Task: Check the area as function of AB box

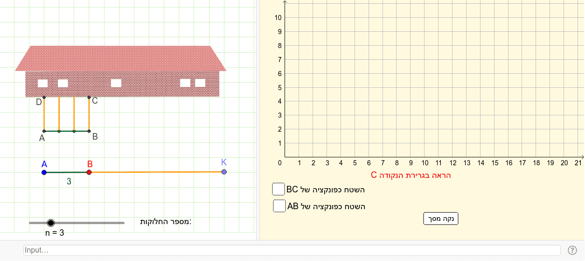Action: (x=279, y=206)
